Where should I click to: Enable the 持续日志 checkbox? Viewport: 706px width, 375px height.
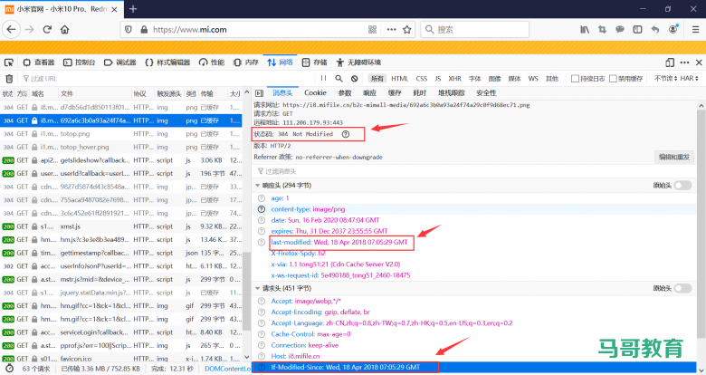(575, 79)
